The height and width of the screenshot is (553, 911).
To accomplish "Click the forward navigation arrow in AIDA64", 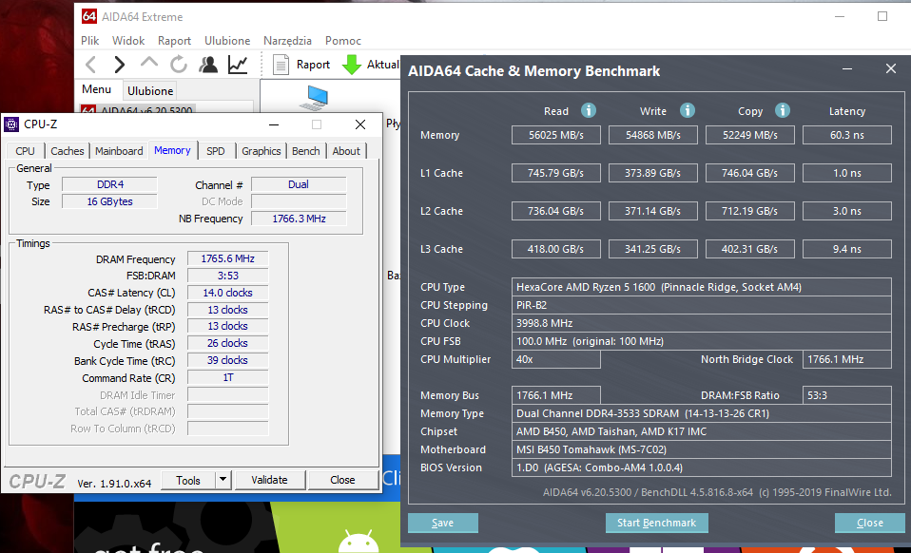I will (x=120, y=65).
